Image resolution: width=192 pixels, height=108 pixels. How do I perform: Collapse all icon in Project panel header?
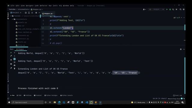click(32, 13)
